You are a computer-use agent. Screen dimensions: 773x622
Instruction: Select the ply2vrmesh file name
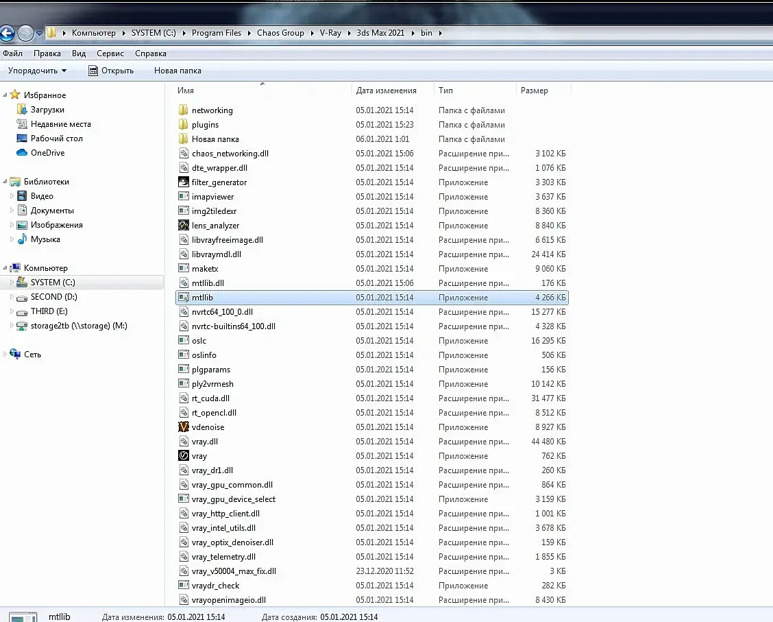pyautogui.click(x=212, y=384)
